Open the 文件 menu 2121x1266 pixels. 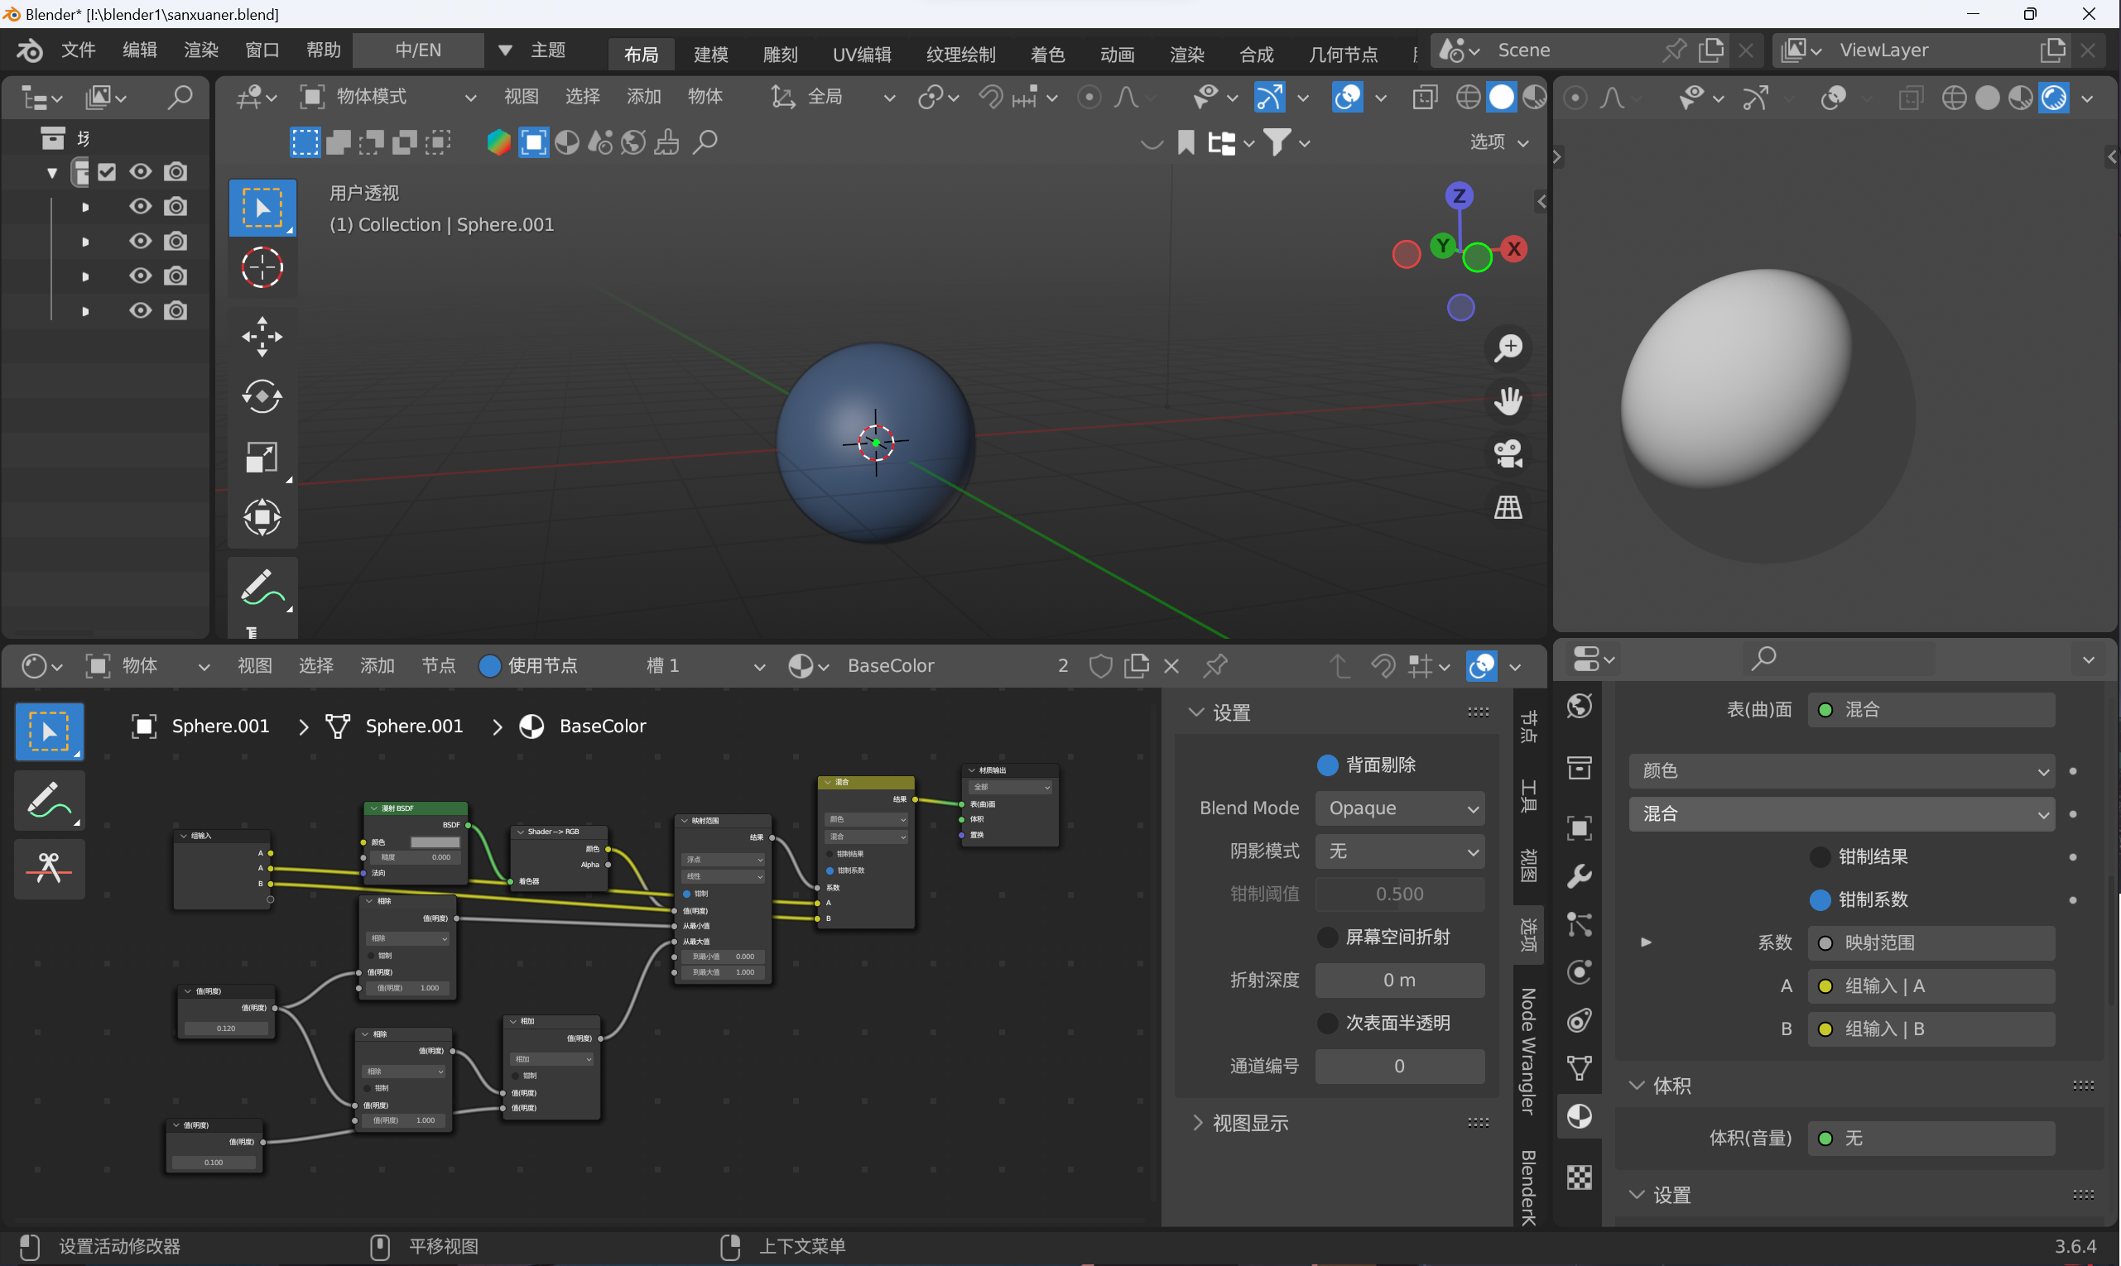pos(79,50)
